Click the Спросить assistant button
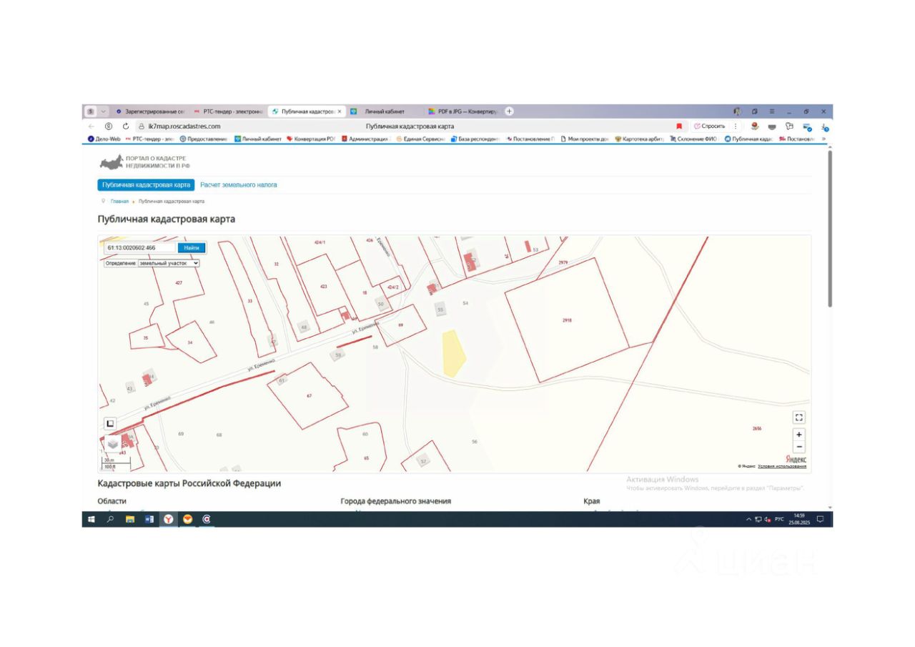This screenshot has height=647, width=915. coord(710,126)
